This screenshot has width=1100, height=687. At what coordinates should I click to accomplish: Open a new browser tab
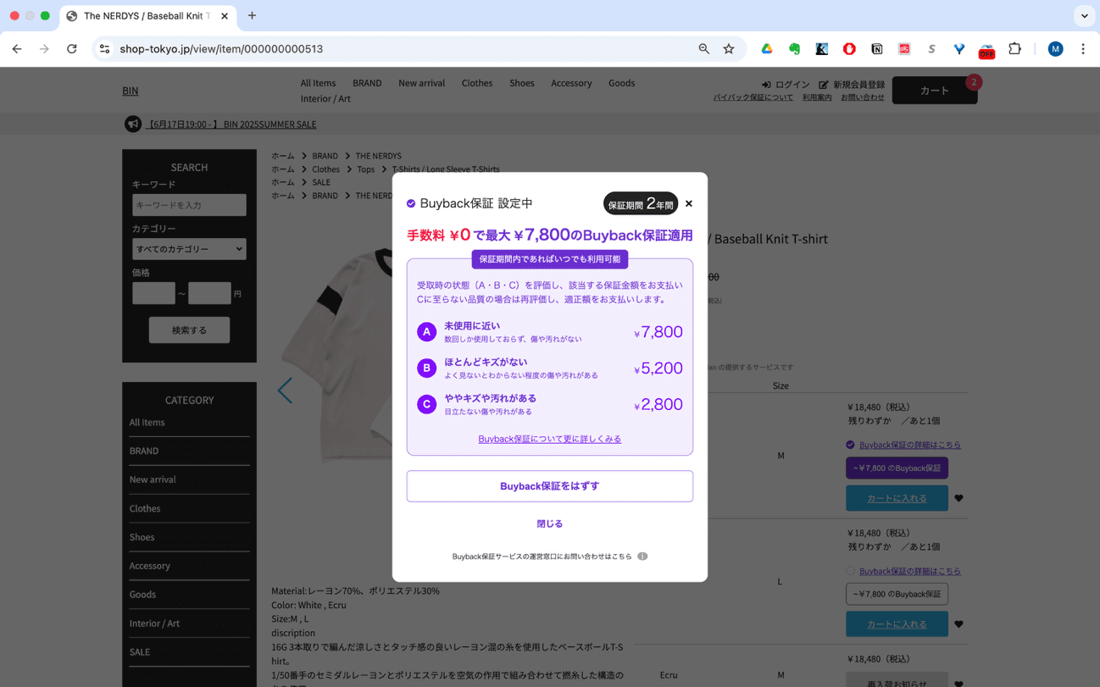(252, 15)
